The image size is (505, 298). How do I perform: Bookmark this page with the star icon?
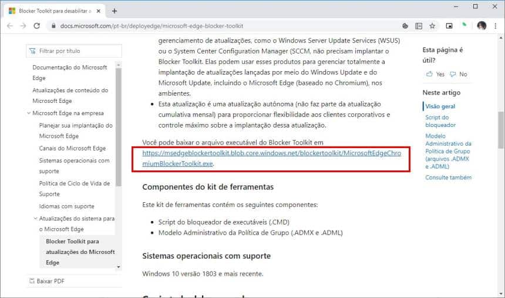432,26
